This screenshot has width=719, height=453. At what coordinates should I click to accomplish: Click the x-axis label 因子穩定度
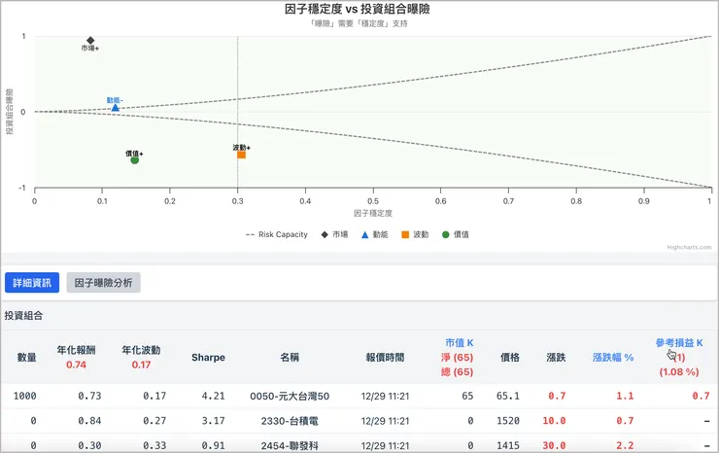pos(373,214)
